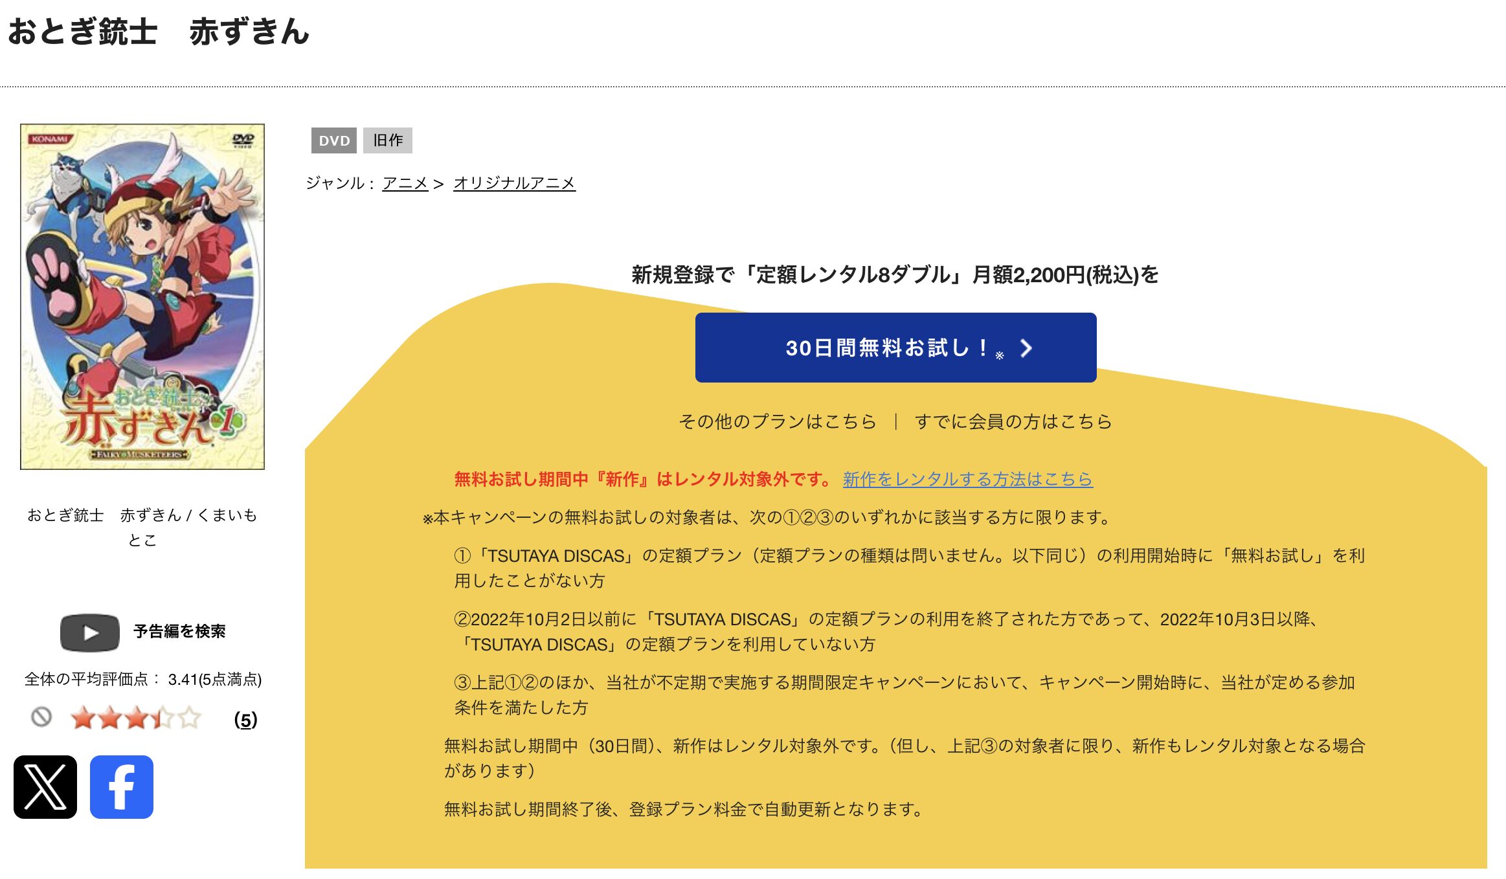Viewport: 1506px width, 879px height.
Task: Click the clear rating circle-slash icon
Action: coord(41,717)
